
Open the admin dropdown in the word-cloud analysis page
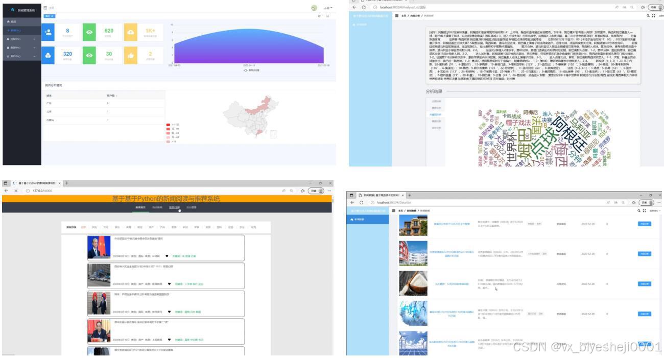tap(661, 16)
